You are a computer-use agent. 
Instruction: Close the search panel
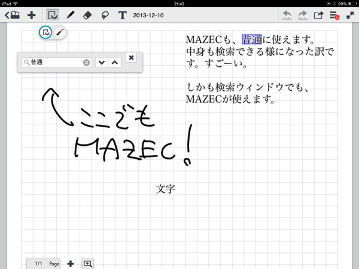(x=131, y=57)
